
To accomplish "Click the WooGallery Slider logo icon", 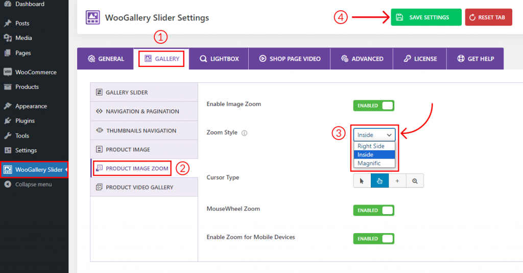I will point(92,17).
